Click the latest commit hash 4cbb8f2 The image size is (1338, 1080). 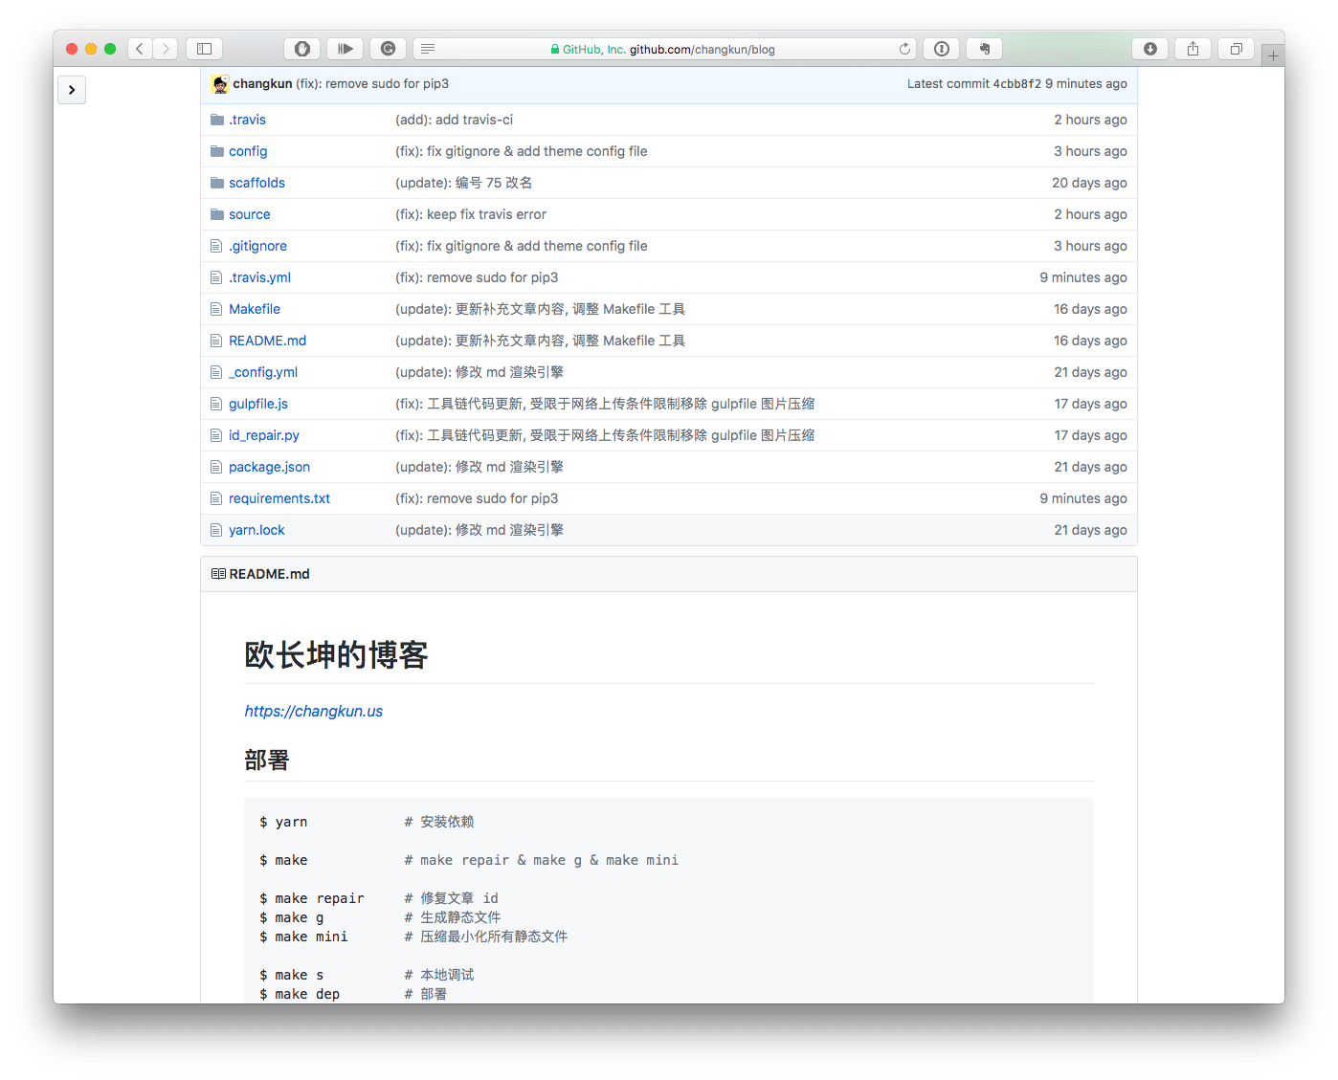[1016, 84]
